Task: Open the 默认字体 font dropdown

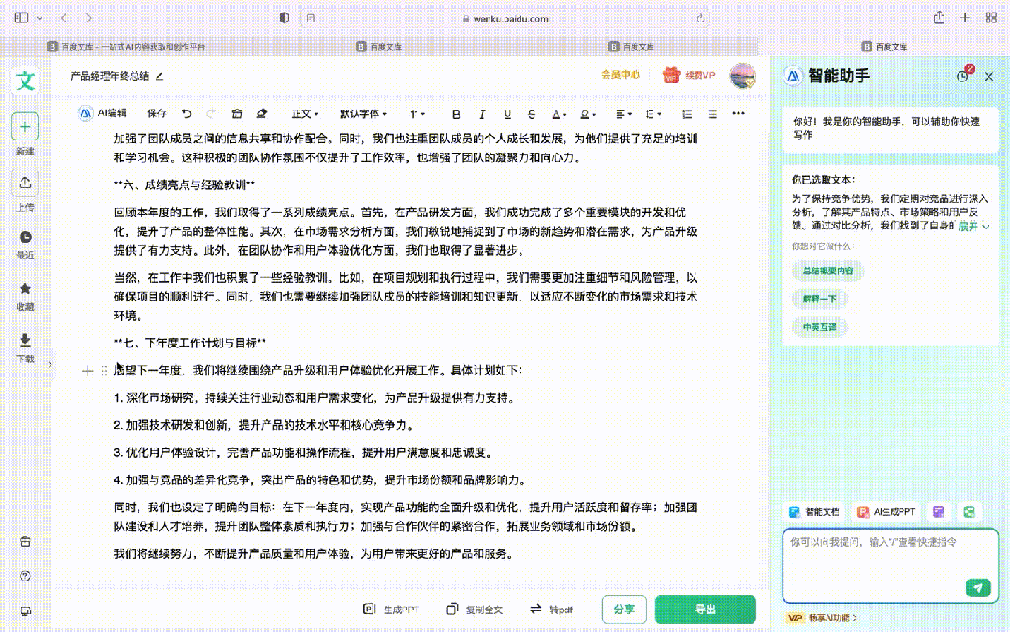Action: coord(362,114)
